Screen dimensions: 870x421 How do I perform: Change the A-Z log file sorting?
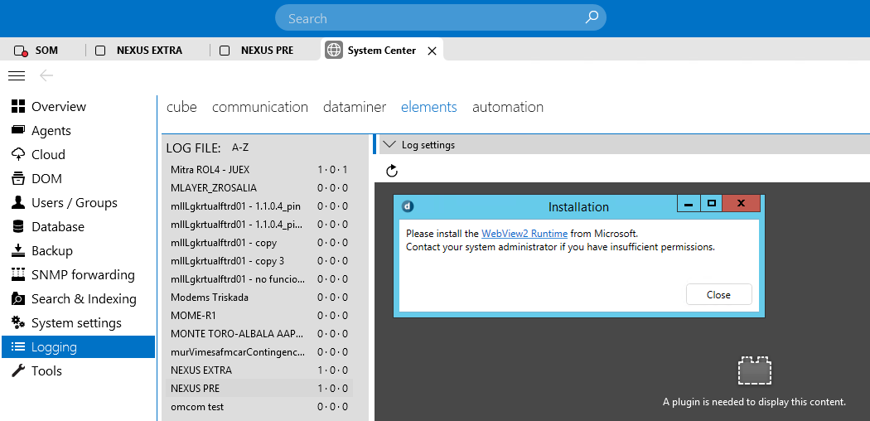point(240,148)
